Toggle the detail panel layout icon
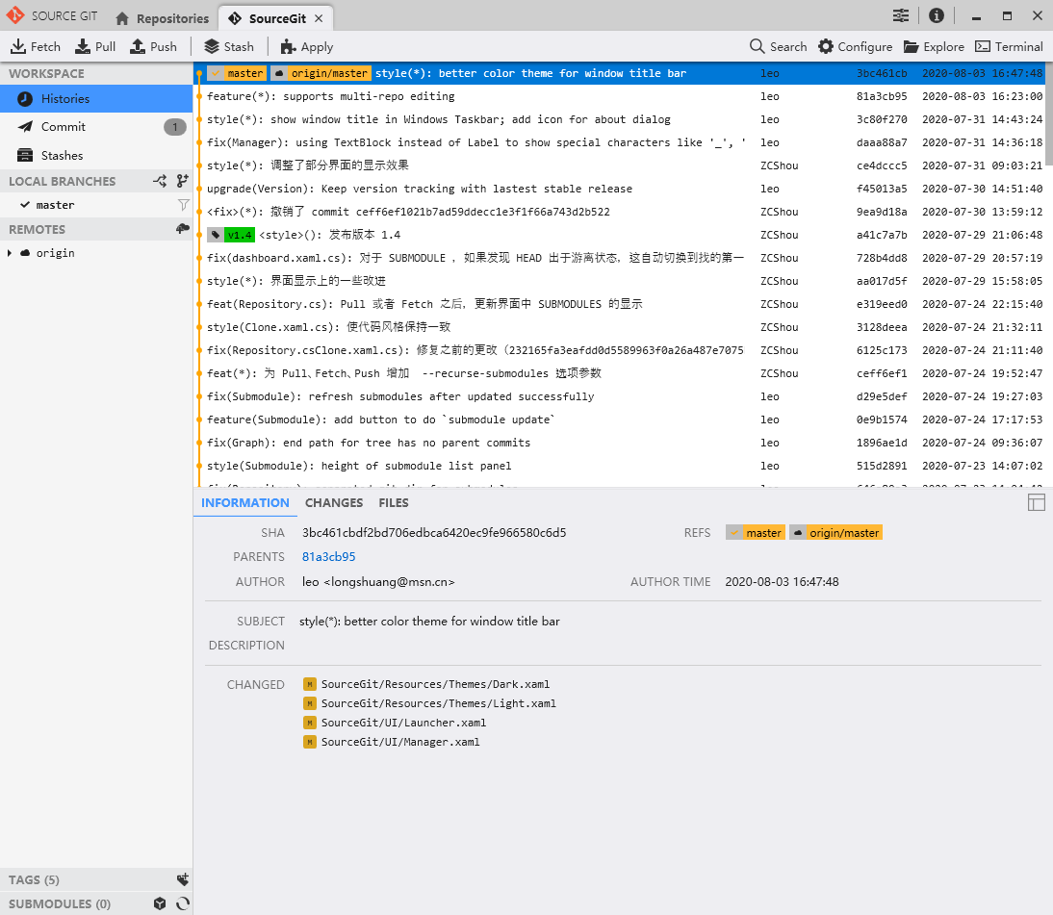This screenshot has height=915, width=1053. tap(1037, 502)
